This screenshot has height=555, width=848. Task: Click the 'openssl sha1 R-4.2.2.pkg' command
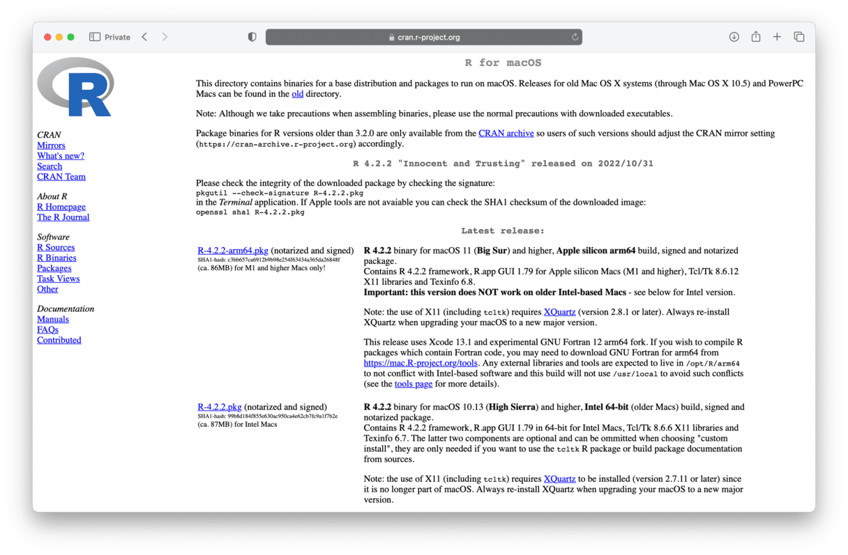[250, 212]
